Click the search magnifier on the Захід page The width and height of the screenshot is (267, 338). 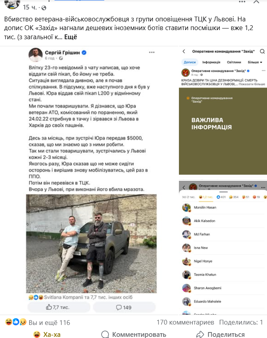tap(262, 51)
